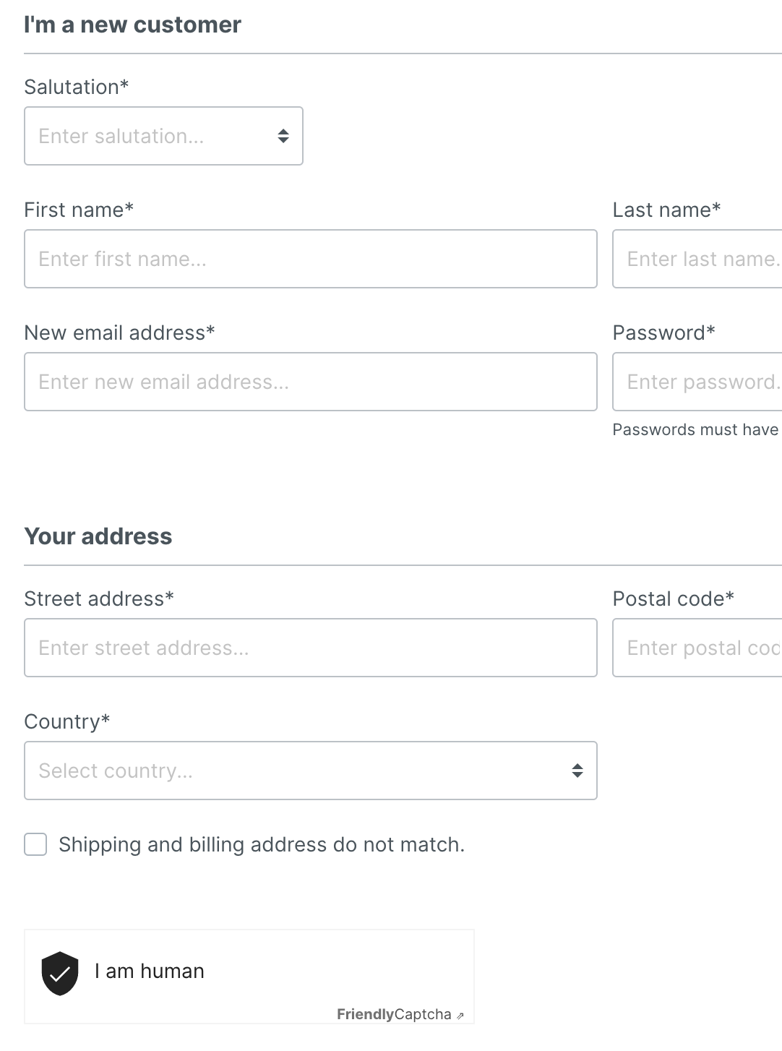Open the FriendlyCaptcha link
The image size is (782, 1051).
394,1014
